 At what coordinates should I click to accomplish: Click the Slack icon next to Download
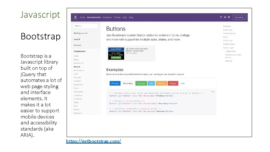[229, 17]
